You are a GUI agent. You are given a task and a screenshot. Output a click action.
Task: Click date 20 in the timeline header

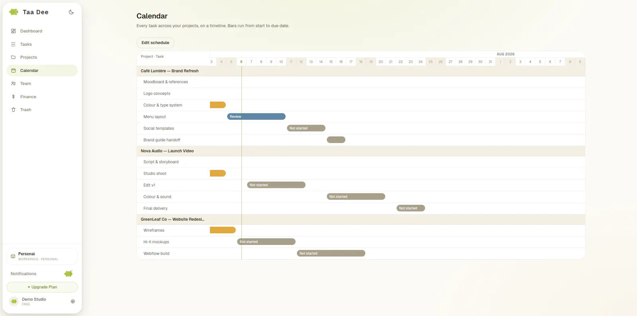[381, 62]
